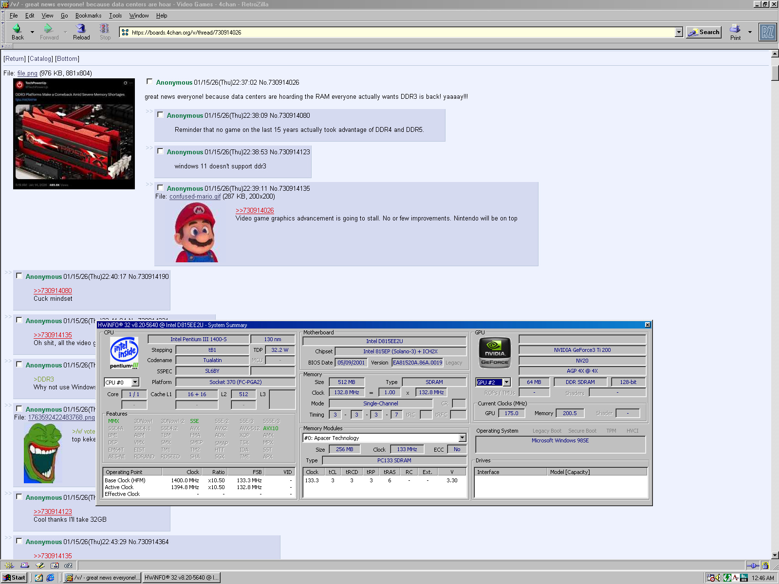
Task: Click the Bottom link
Action: pos(67,59)
